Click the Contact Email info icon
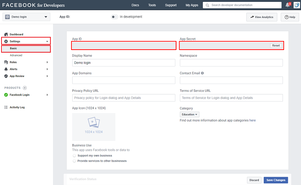The height and width of the screenshot is (185, 301). [202, 73]
